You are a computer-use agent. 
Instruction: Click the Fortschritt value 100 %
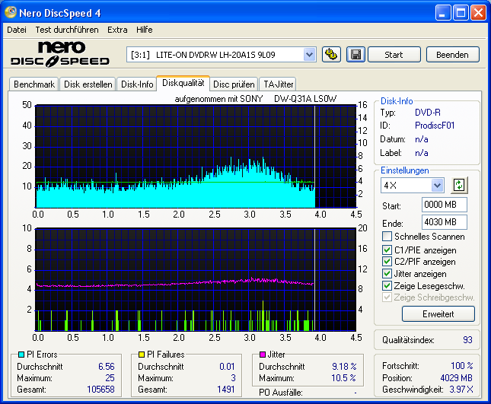[x=462, y=365]
